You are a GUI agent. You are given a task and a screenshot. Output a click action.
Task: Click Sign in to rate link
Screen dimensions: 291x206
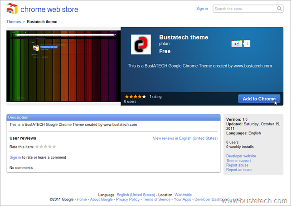(x=15, y=157)
